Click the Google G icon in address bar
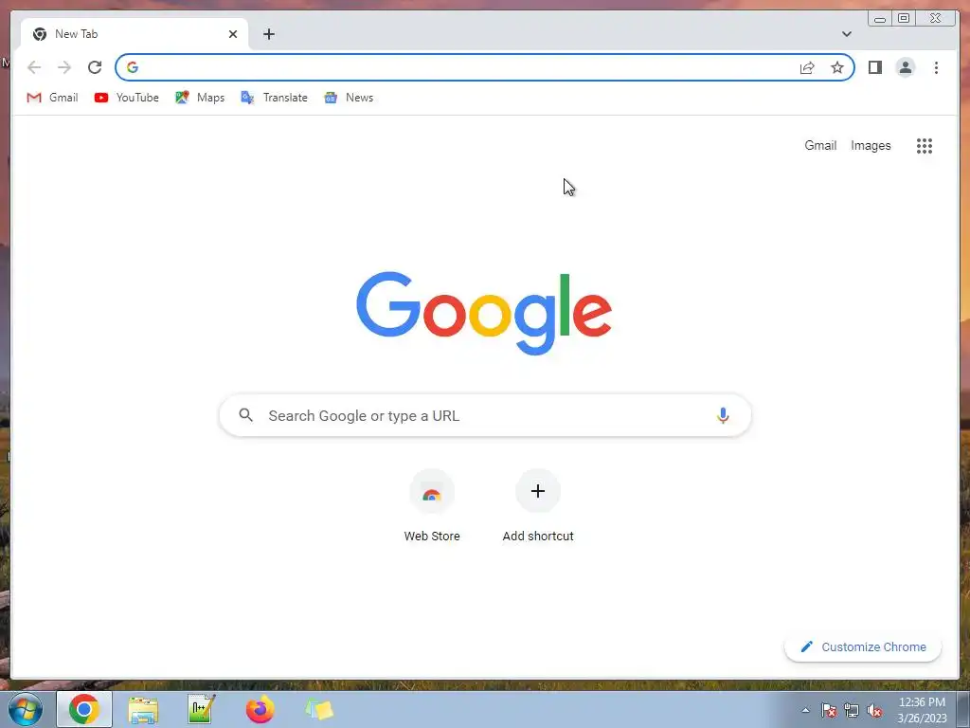Image resolution: width=970 pixels, height=728 pixels. pos(133,67)
